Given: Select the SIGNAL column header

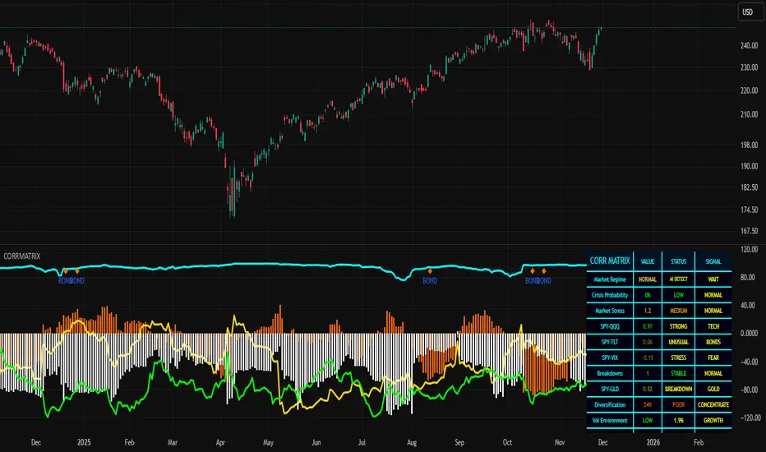Looking at the screenshot, I should 713,261.
